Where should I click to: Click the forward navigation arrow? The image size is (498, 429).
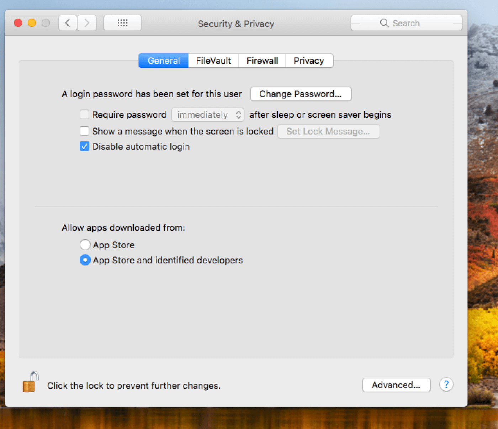point(87,23)
